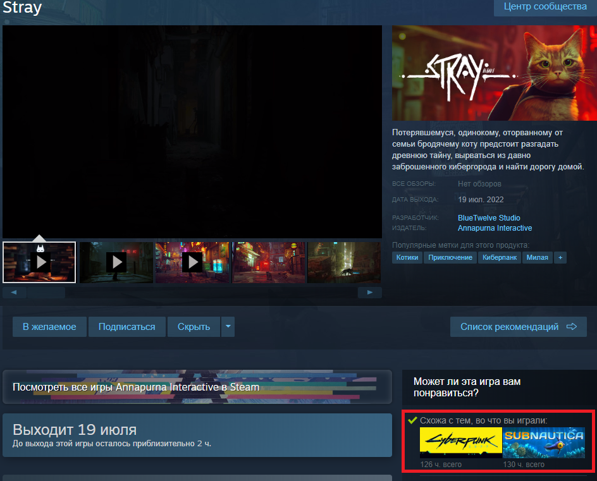Select the Милая tag
This screenshot has width=597, height=481.
point(537,258)
